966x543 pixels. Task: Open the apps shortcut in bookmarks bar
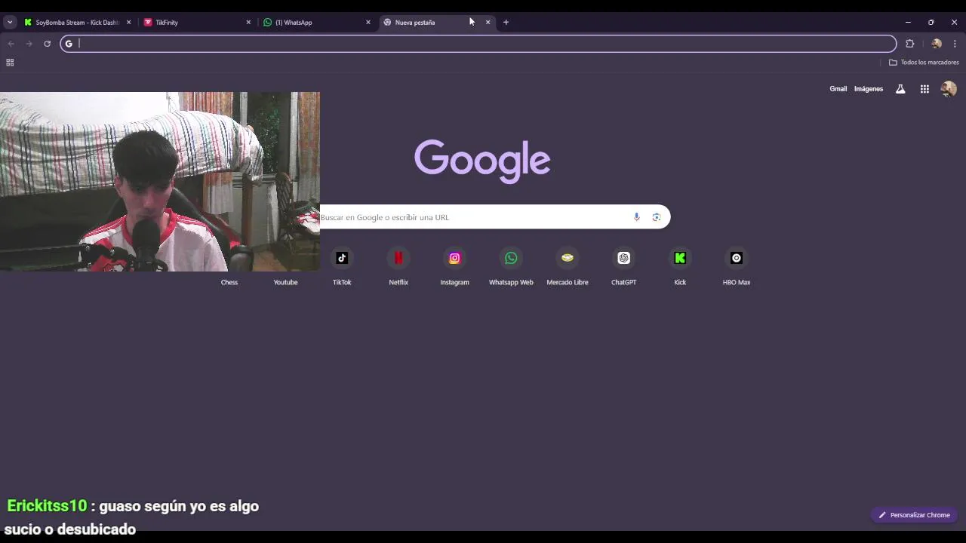pos(10,63)
